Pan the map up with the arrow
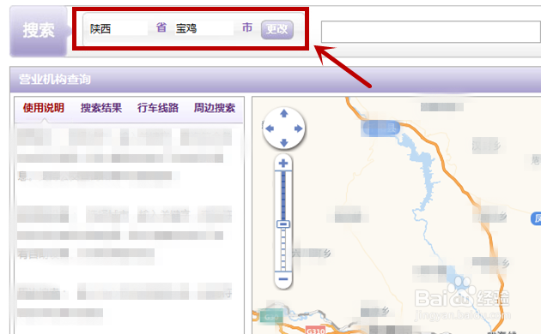The width and height of the screenshot is (541, 334). [284, 114]
